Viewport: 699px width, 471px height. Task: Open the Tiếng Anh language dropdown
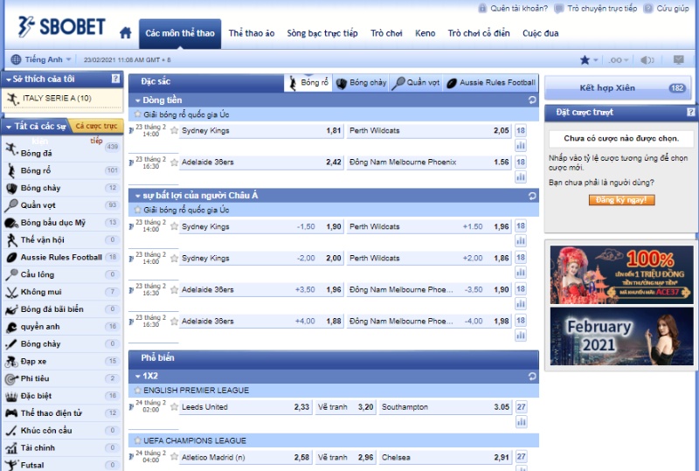point(41,59)
